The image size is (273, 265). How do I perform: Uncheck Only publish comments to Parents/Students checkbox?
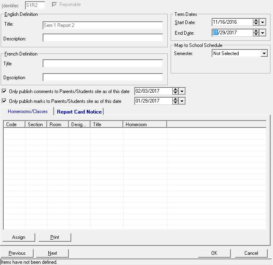pyautogui.click(x=5, y=91)
